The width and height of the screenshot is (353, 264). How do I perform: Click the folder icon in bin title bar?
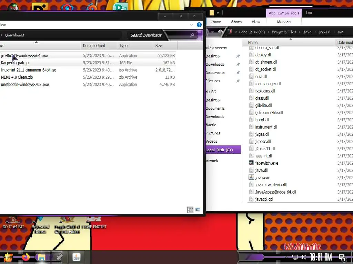(x=212, y=13)
